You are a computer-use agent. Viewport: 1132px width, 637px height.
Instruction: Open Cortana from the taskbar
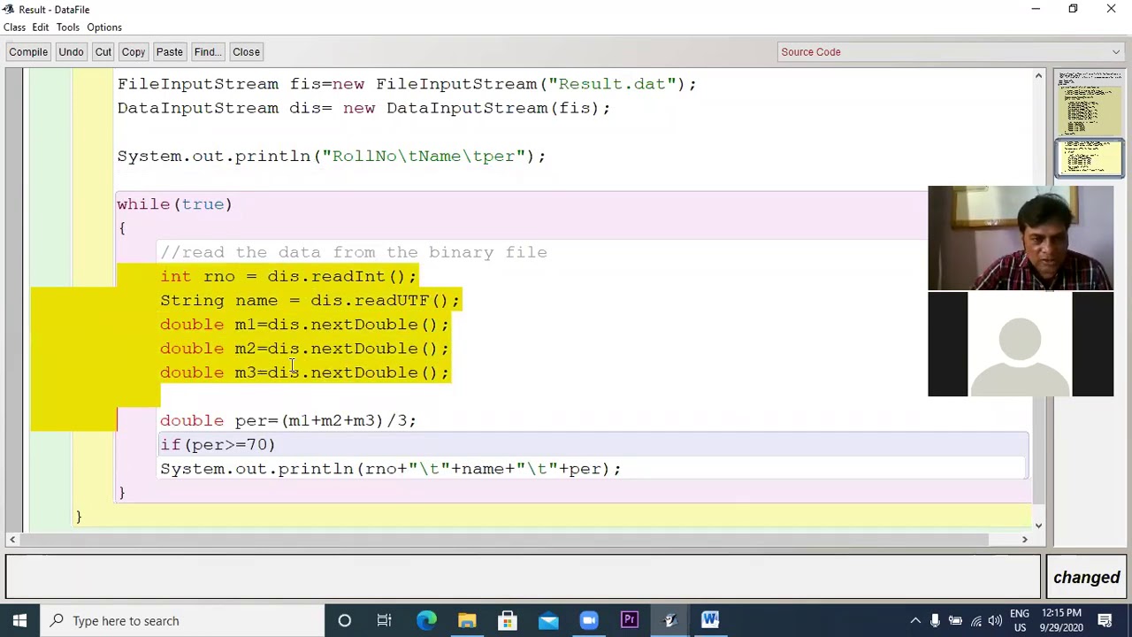click(x=345, y=620)
